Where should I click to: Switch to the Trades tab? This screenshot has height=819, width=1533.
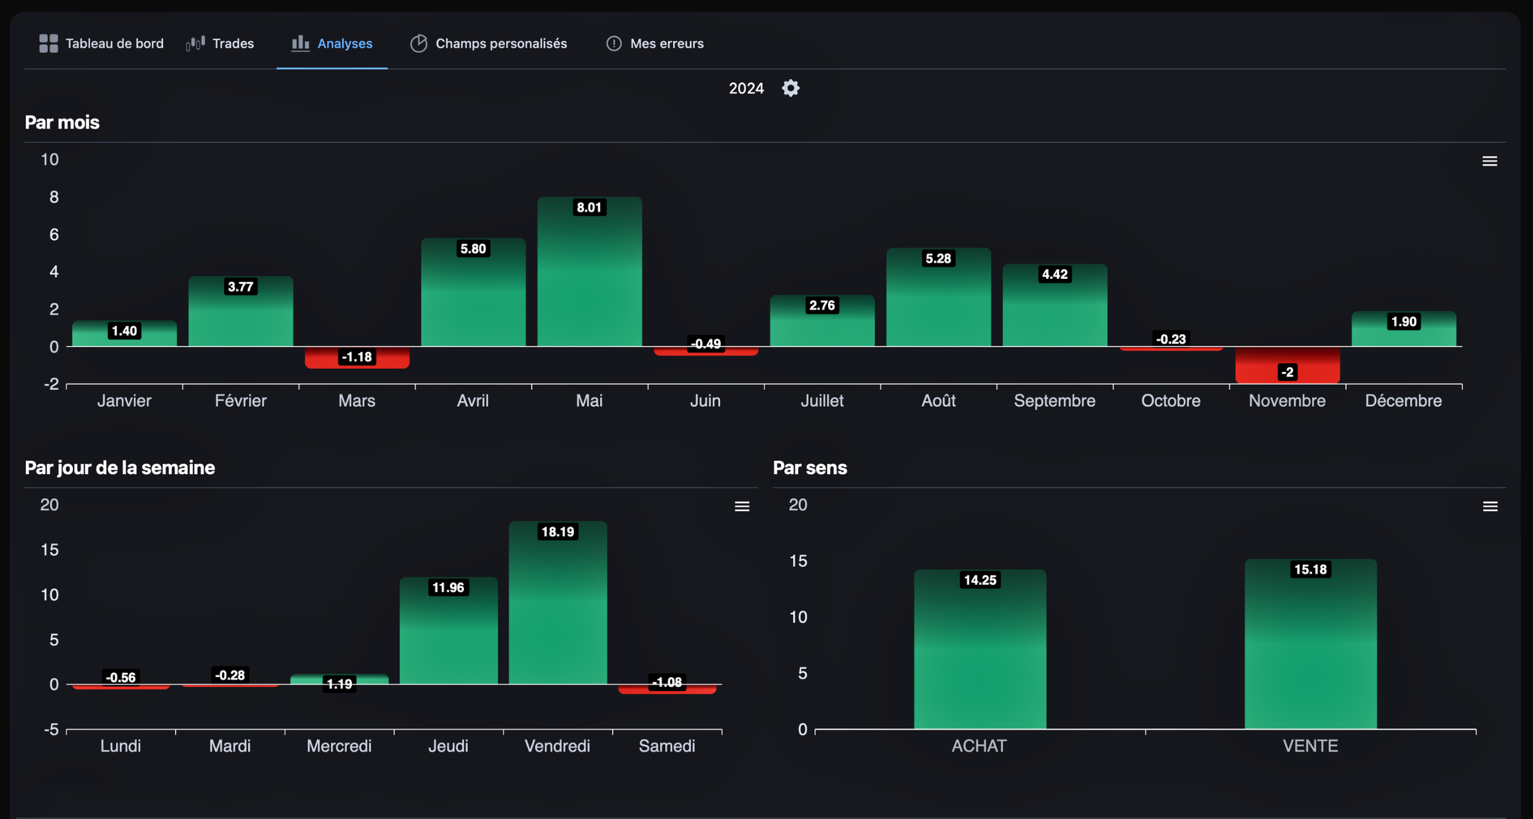coord(233,43)
